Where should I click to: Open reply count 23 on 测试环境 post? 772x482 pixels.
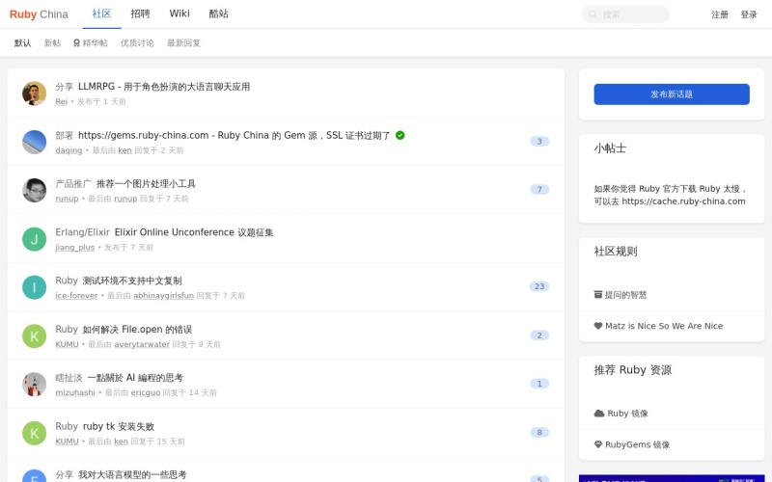coord(539,286)
